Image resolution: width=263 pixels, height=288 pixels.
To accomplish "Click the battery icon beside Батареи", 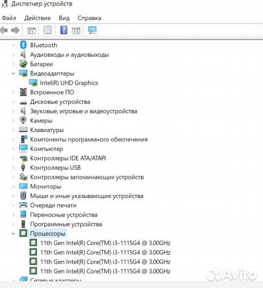I will point(23,64).
